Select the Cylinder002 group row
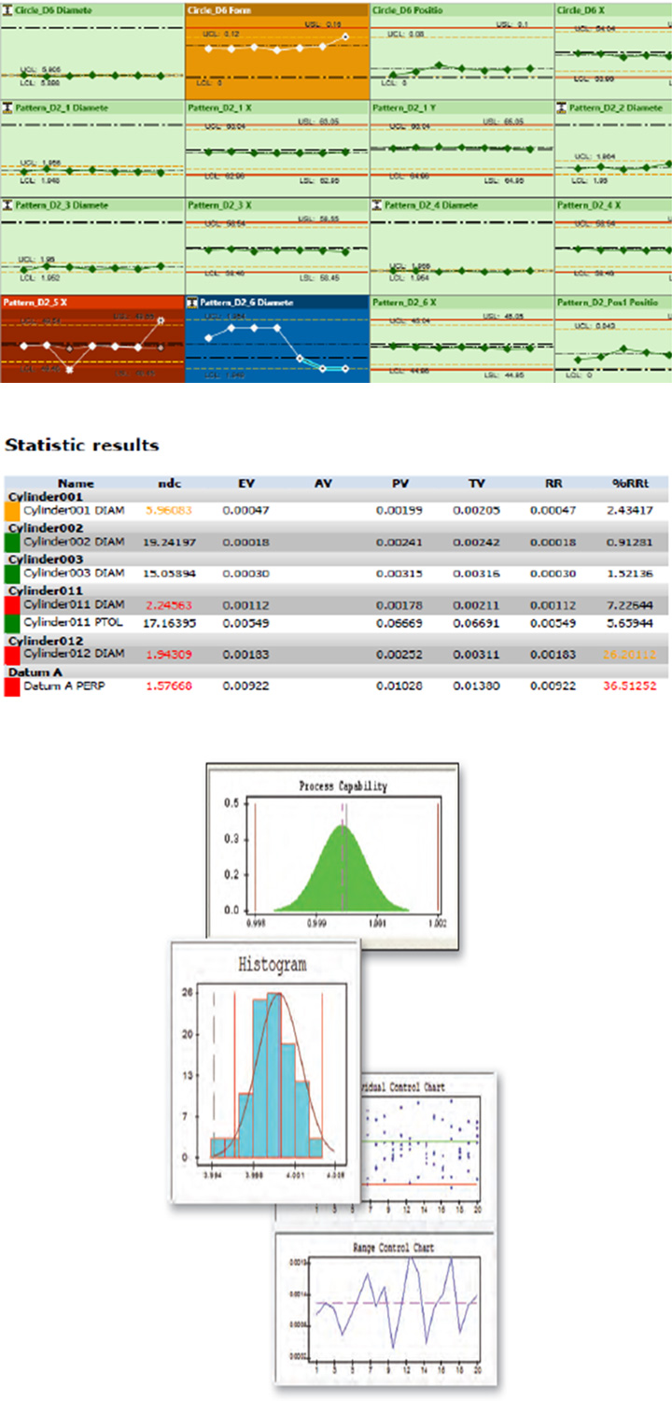The image size is (672, 1401). click(336, 527)
